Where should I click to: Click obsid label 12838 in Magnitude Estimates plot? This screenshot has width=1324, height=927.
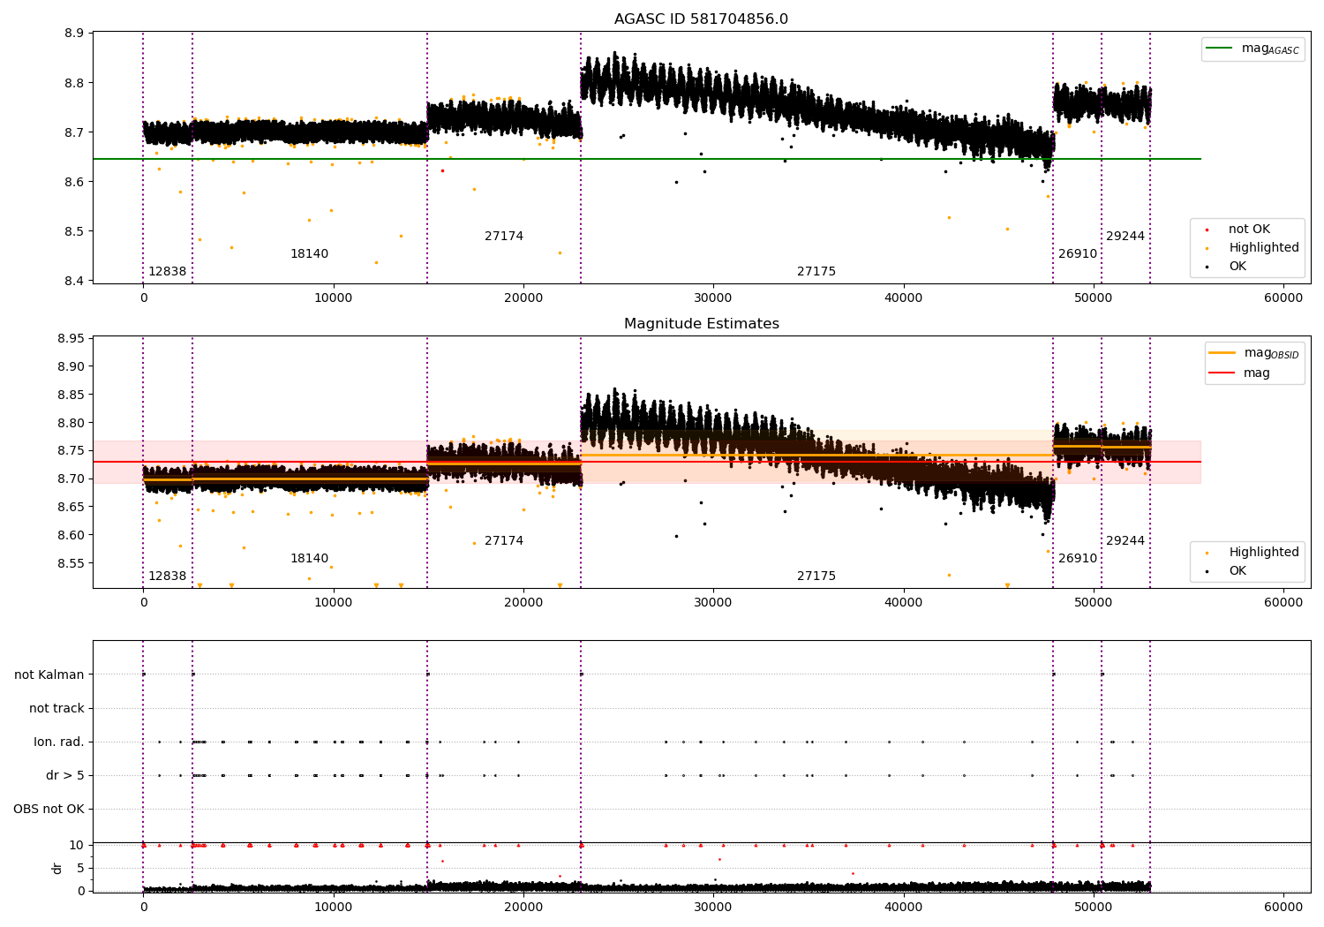click(x=167, y=577)
